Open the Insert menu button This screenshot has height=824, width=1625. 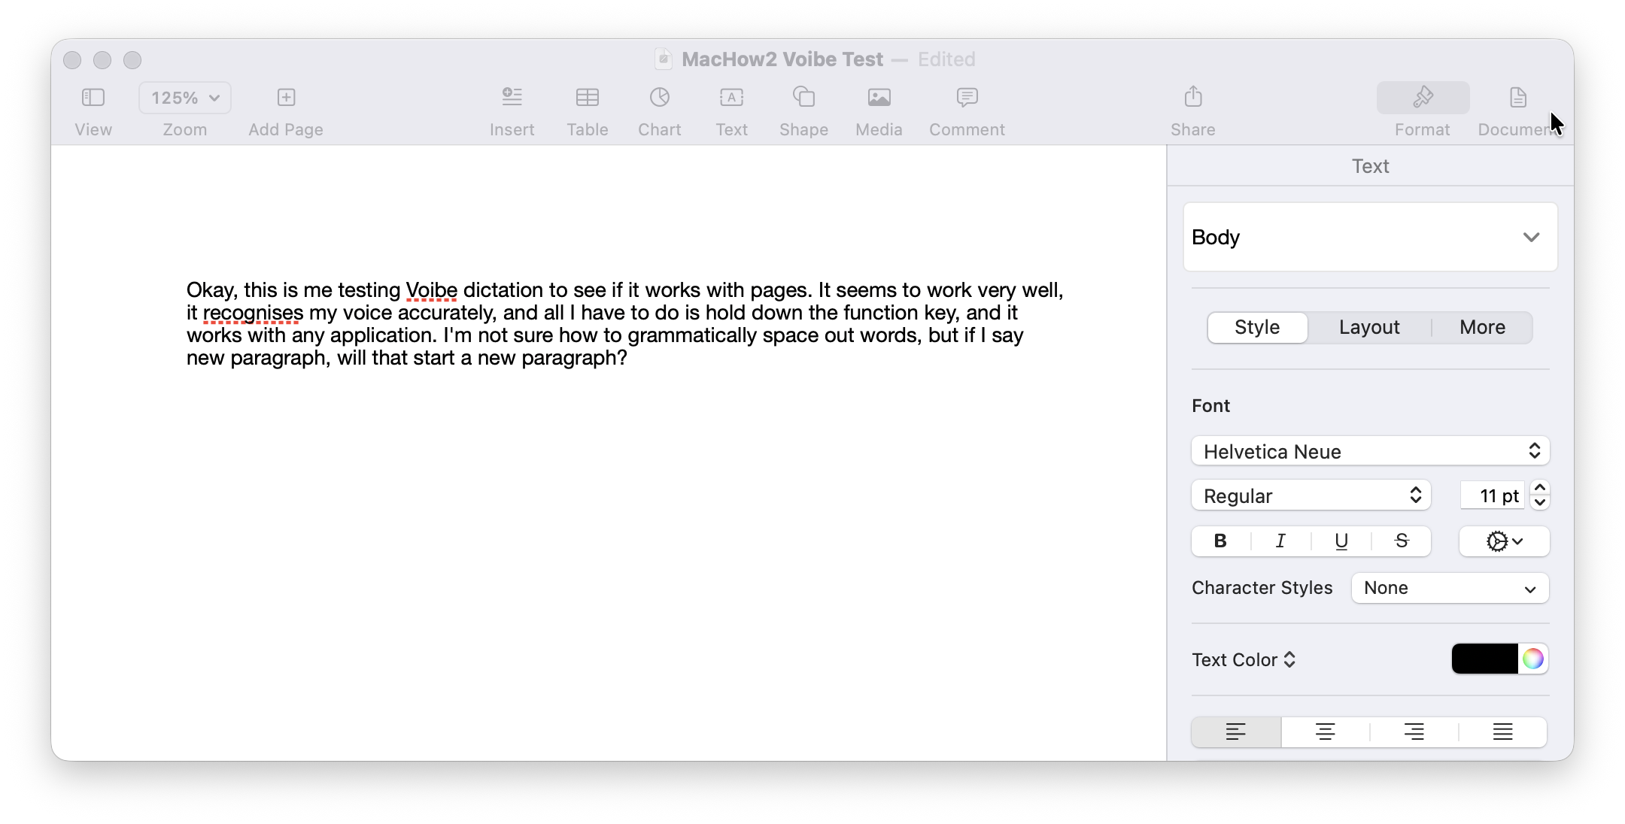[512, 98]
